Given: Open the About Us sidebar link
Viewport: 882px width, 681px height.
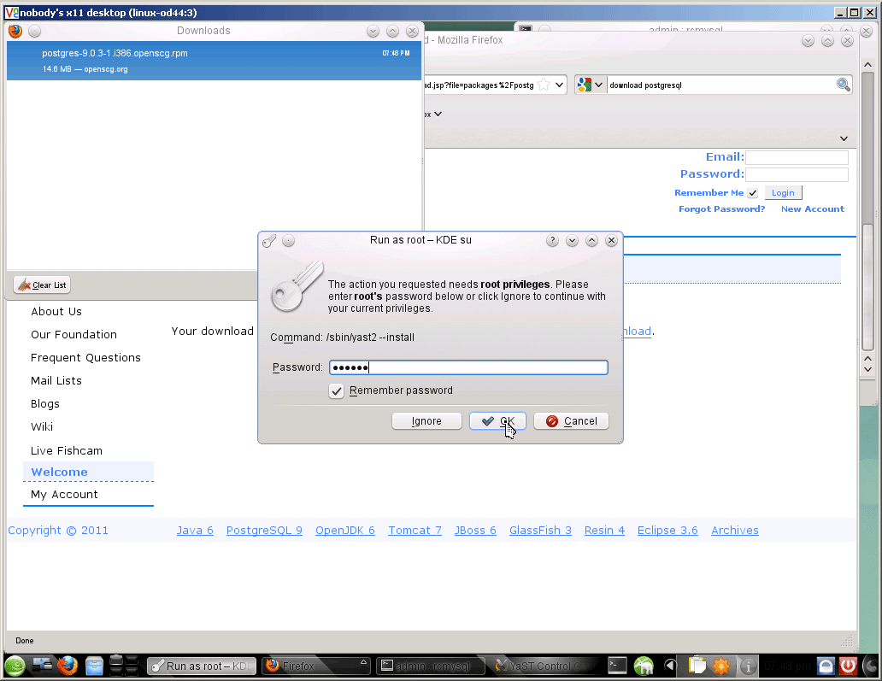Looking at the screenshot, I should (x=56, y=312).
